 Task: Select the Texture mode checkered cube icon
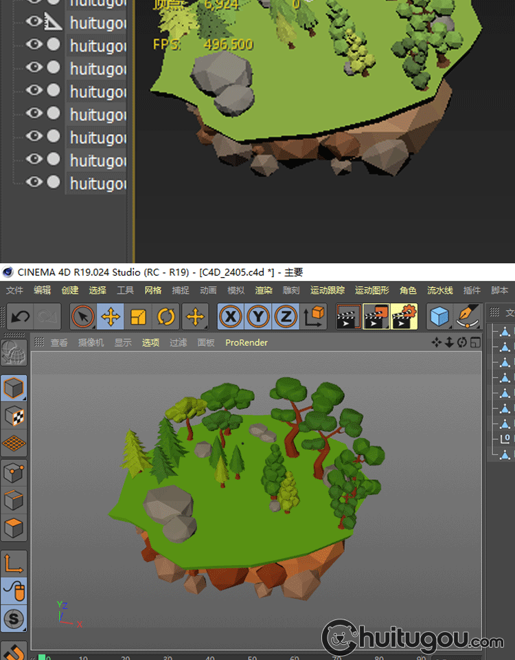click(14, 416)
